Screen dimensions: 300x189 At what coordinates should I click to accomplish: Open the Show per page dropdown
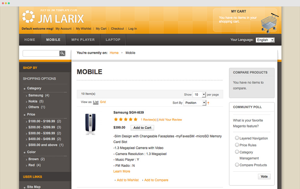[199, 94]
